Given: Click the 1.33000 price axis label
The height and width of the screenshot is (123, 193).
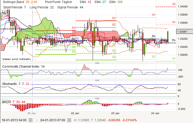Looking at the screenshot, I should pos(183,47).
